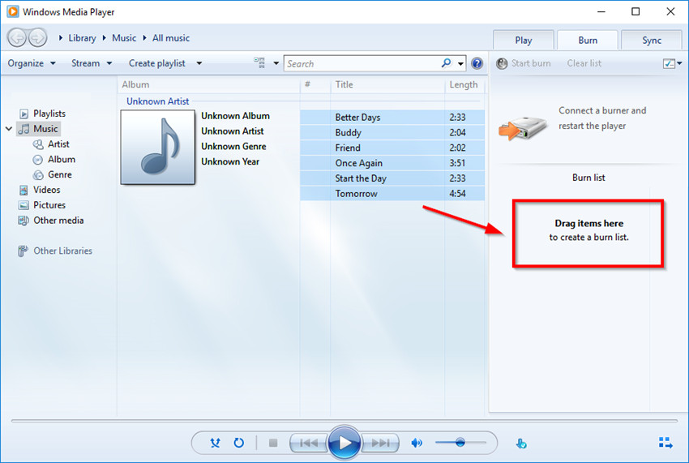Viewport: 689px width, 463px height.
Task: Click Clear list in burn pane
Action: click(x=584, y=63)
